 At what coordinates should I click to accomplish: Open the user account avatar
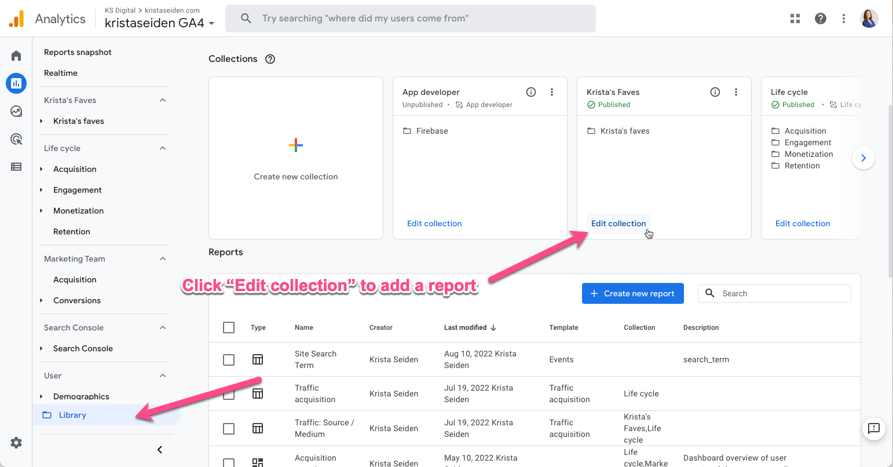point(869,19)
